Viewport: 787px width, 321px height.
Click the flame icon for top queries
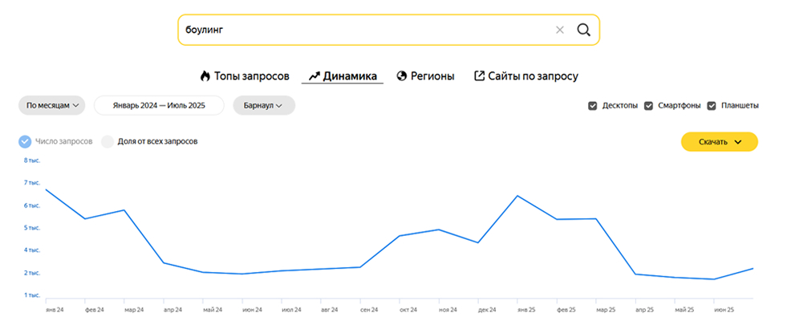(x=205, y=76)
